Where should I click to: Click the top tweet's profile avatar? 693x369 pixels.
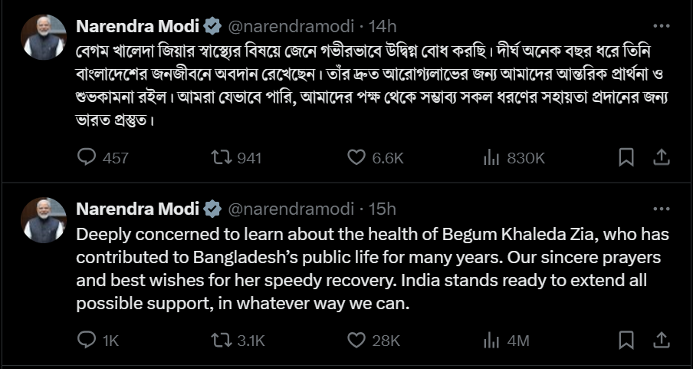pyautogui.click(x=43, y=37)
